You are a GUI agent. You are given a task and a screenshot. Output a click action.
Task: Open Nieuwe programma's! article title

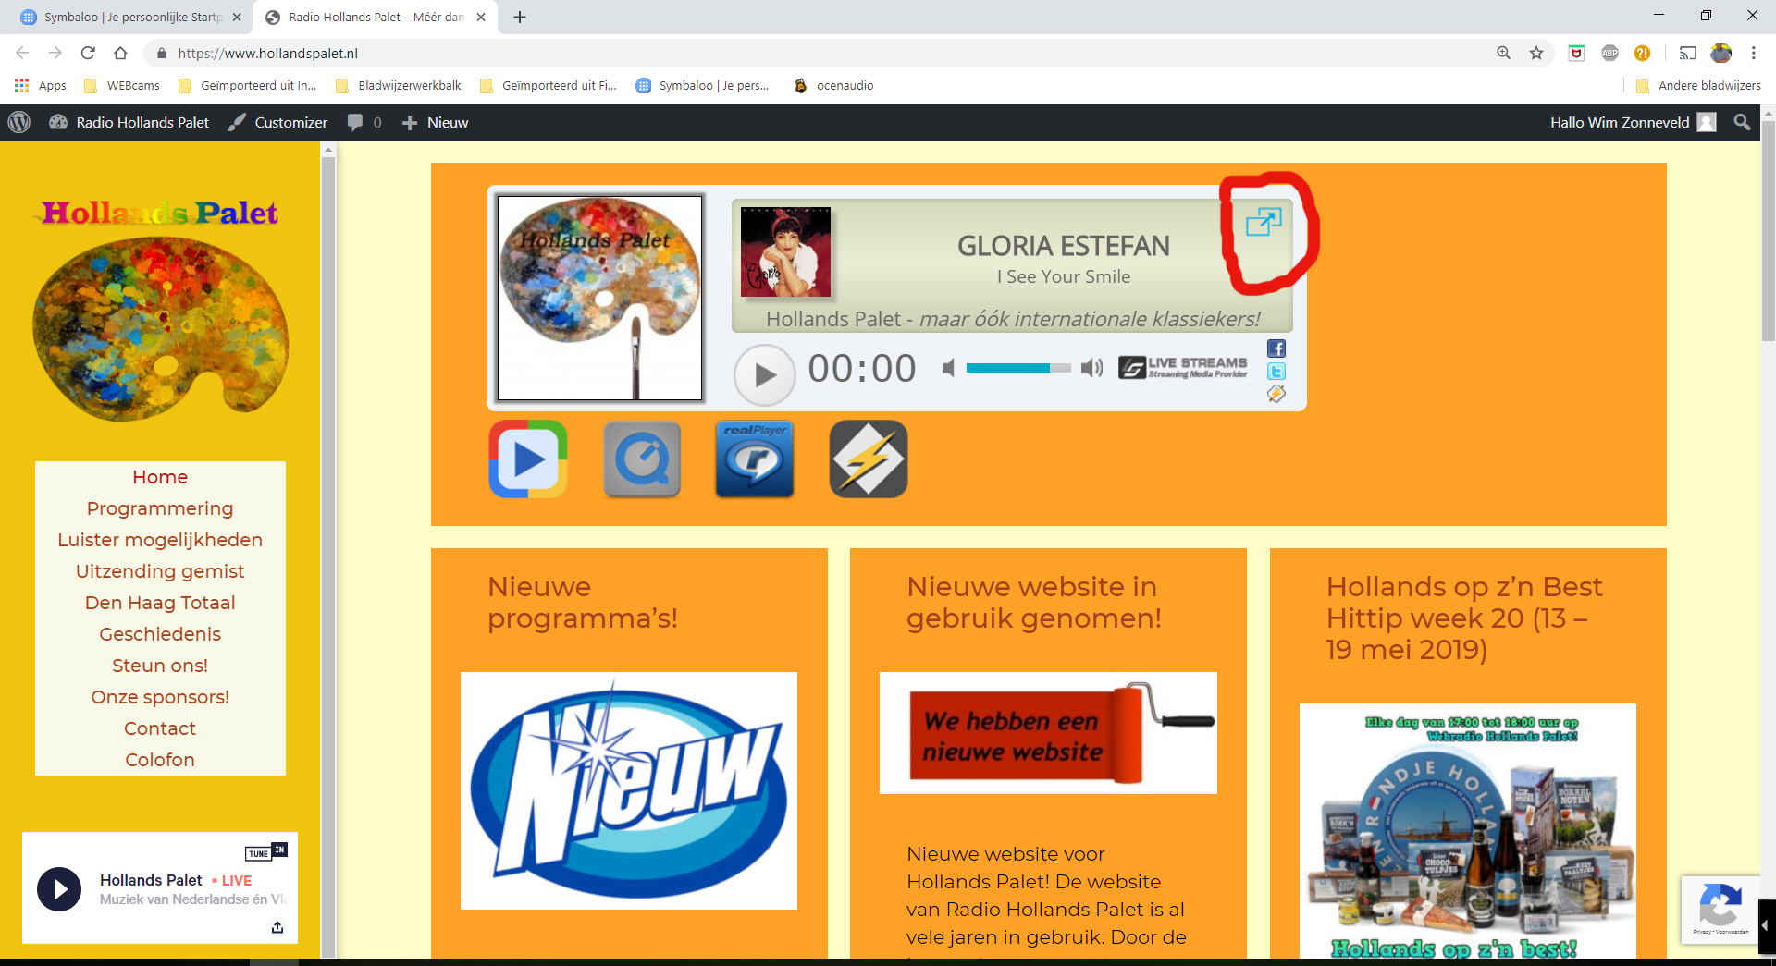click(x=583, y=602)
